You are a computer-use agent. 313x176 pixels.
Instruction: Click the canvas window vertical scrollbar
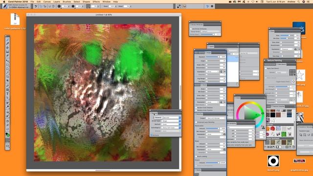click(x=180, y=93)
